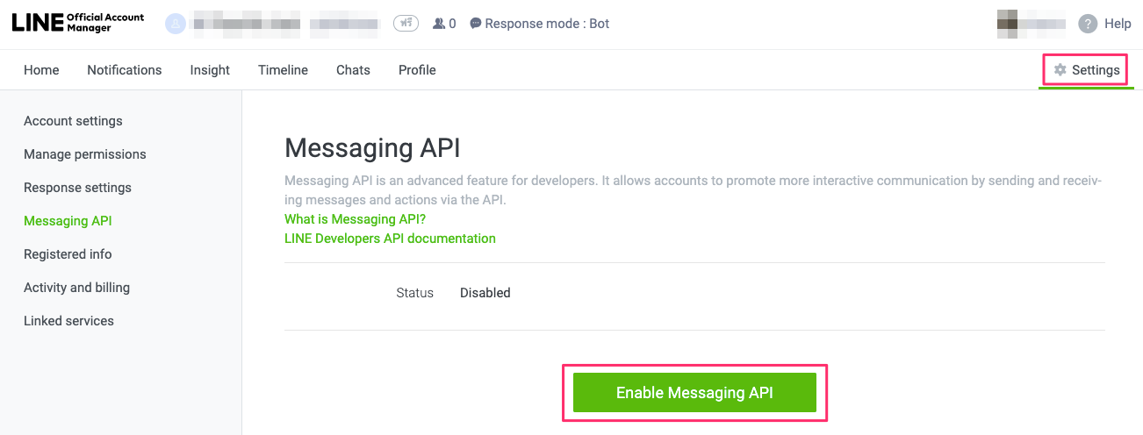Screen dimensions: 1143x435
Task: Open Registered info in sidebar
Action: point(68,254)
